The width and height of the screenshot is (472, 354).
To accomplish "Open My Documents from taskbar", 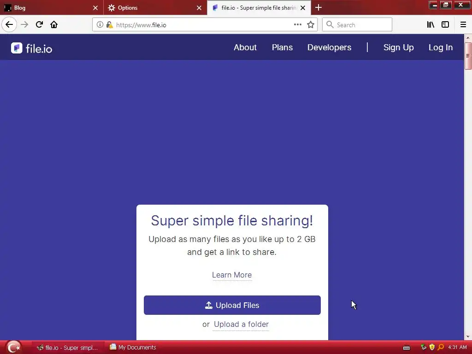I will pos(133,348).
